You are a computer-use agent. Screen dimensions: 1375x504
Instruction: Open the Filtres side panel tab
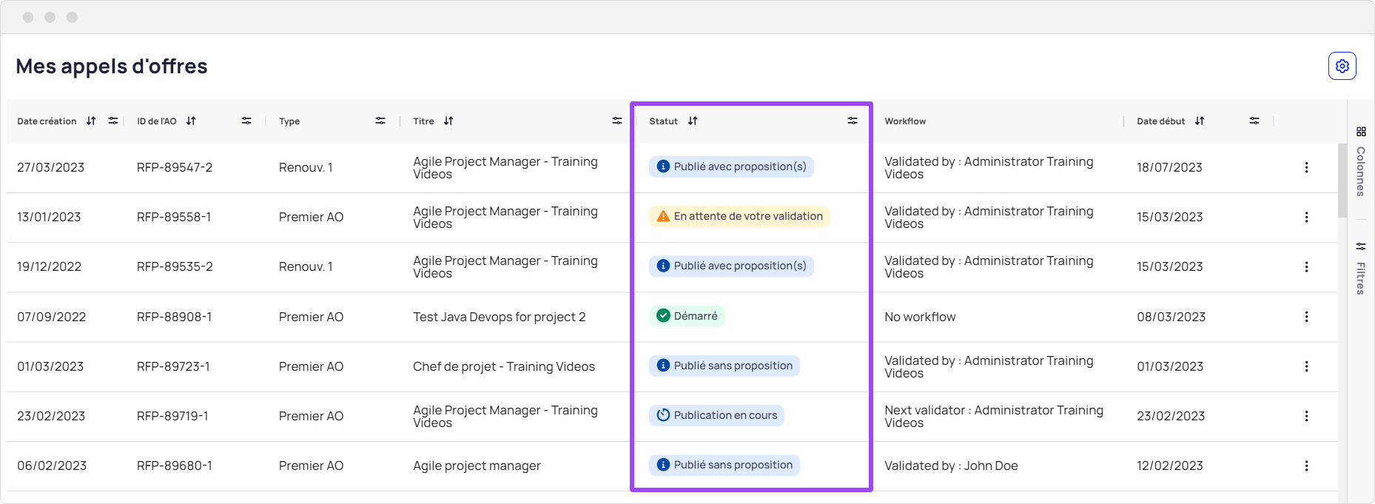click(x=1361, y=269)
